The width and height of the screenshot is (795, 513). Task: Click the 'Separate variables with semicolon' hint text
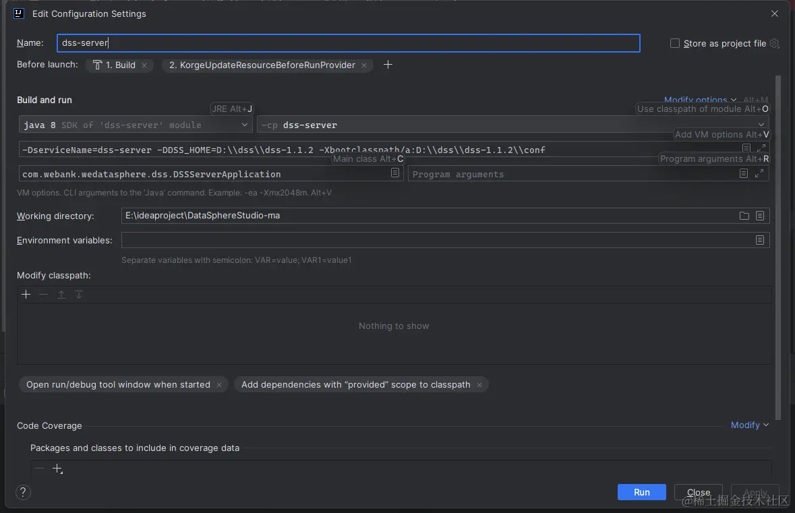(x=236, y=260)
